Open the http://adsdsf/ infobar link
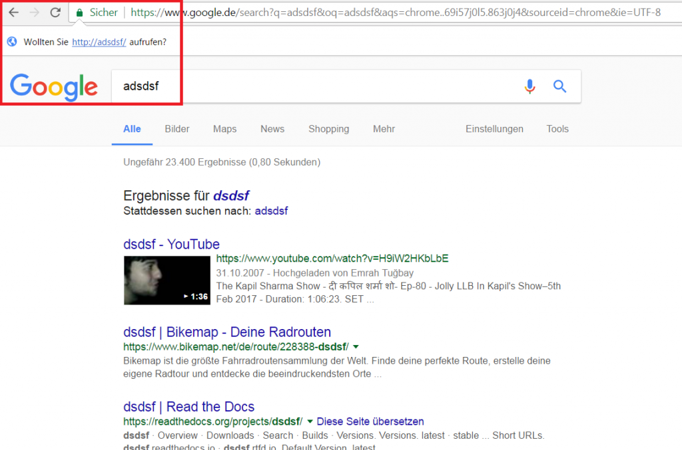This screenshot has width=682, height=450. click(99, 42)
